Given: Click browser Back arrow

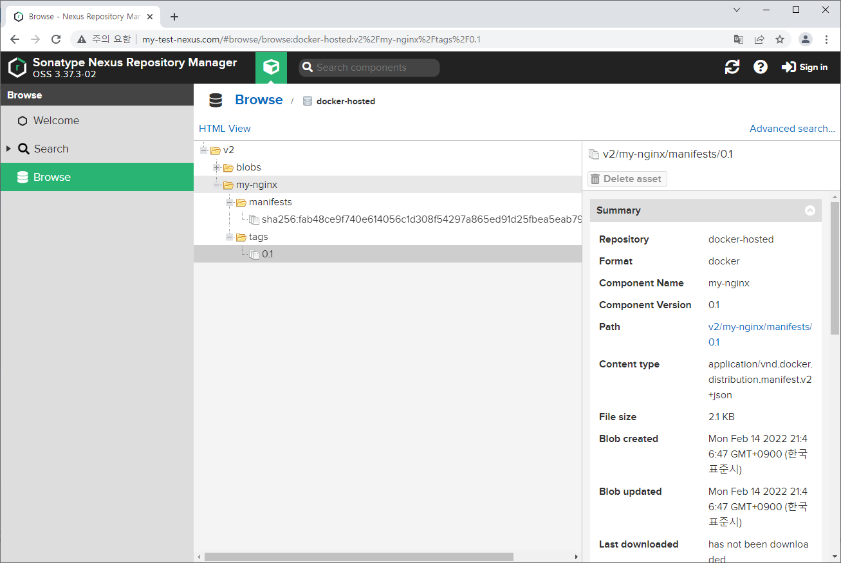Looking at the screenshot, I should [x=15, y=39].
